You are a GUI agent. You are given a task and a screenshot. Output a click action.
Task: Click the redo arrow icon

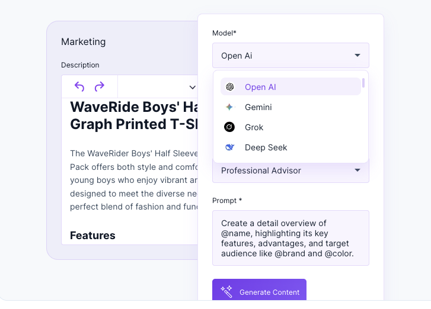point(100,86)
